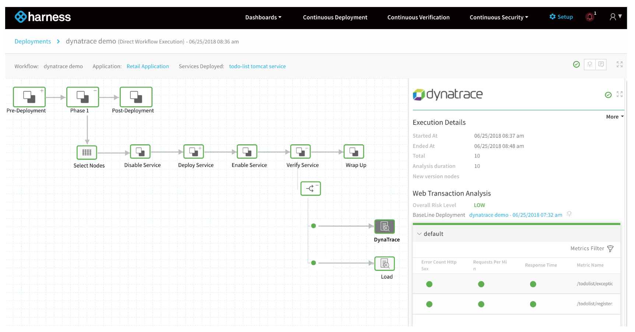635x332 pixels.
Task: Expand Deploy Service with plus sign
Action: 200,148
